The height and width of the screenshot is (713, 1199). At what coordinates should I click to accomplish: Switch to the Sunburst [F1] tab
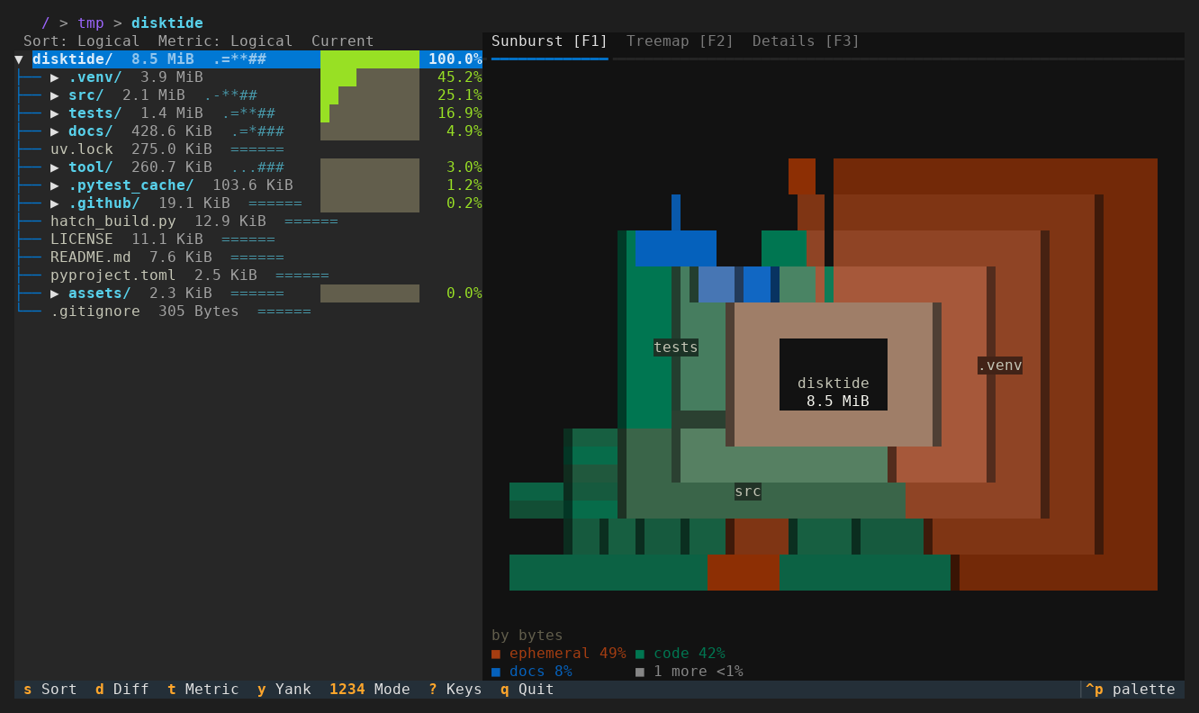coord(550,41)
